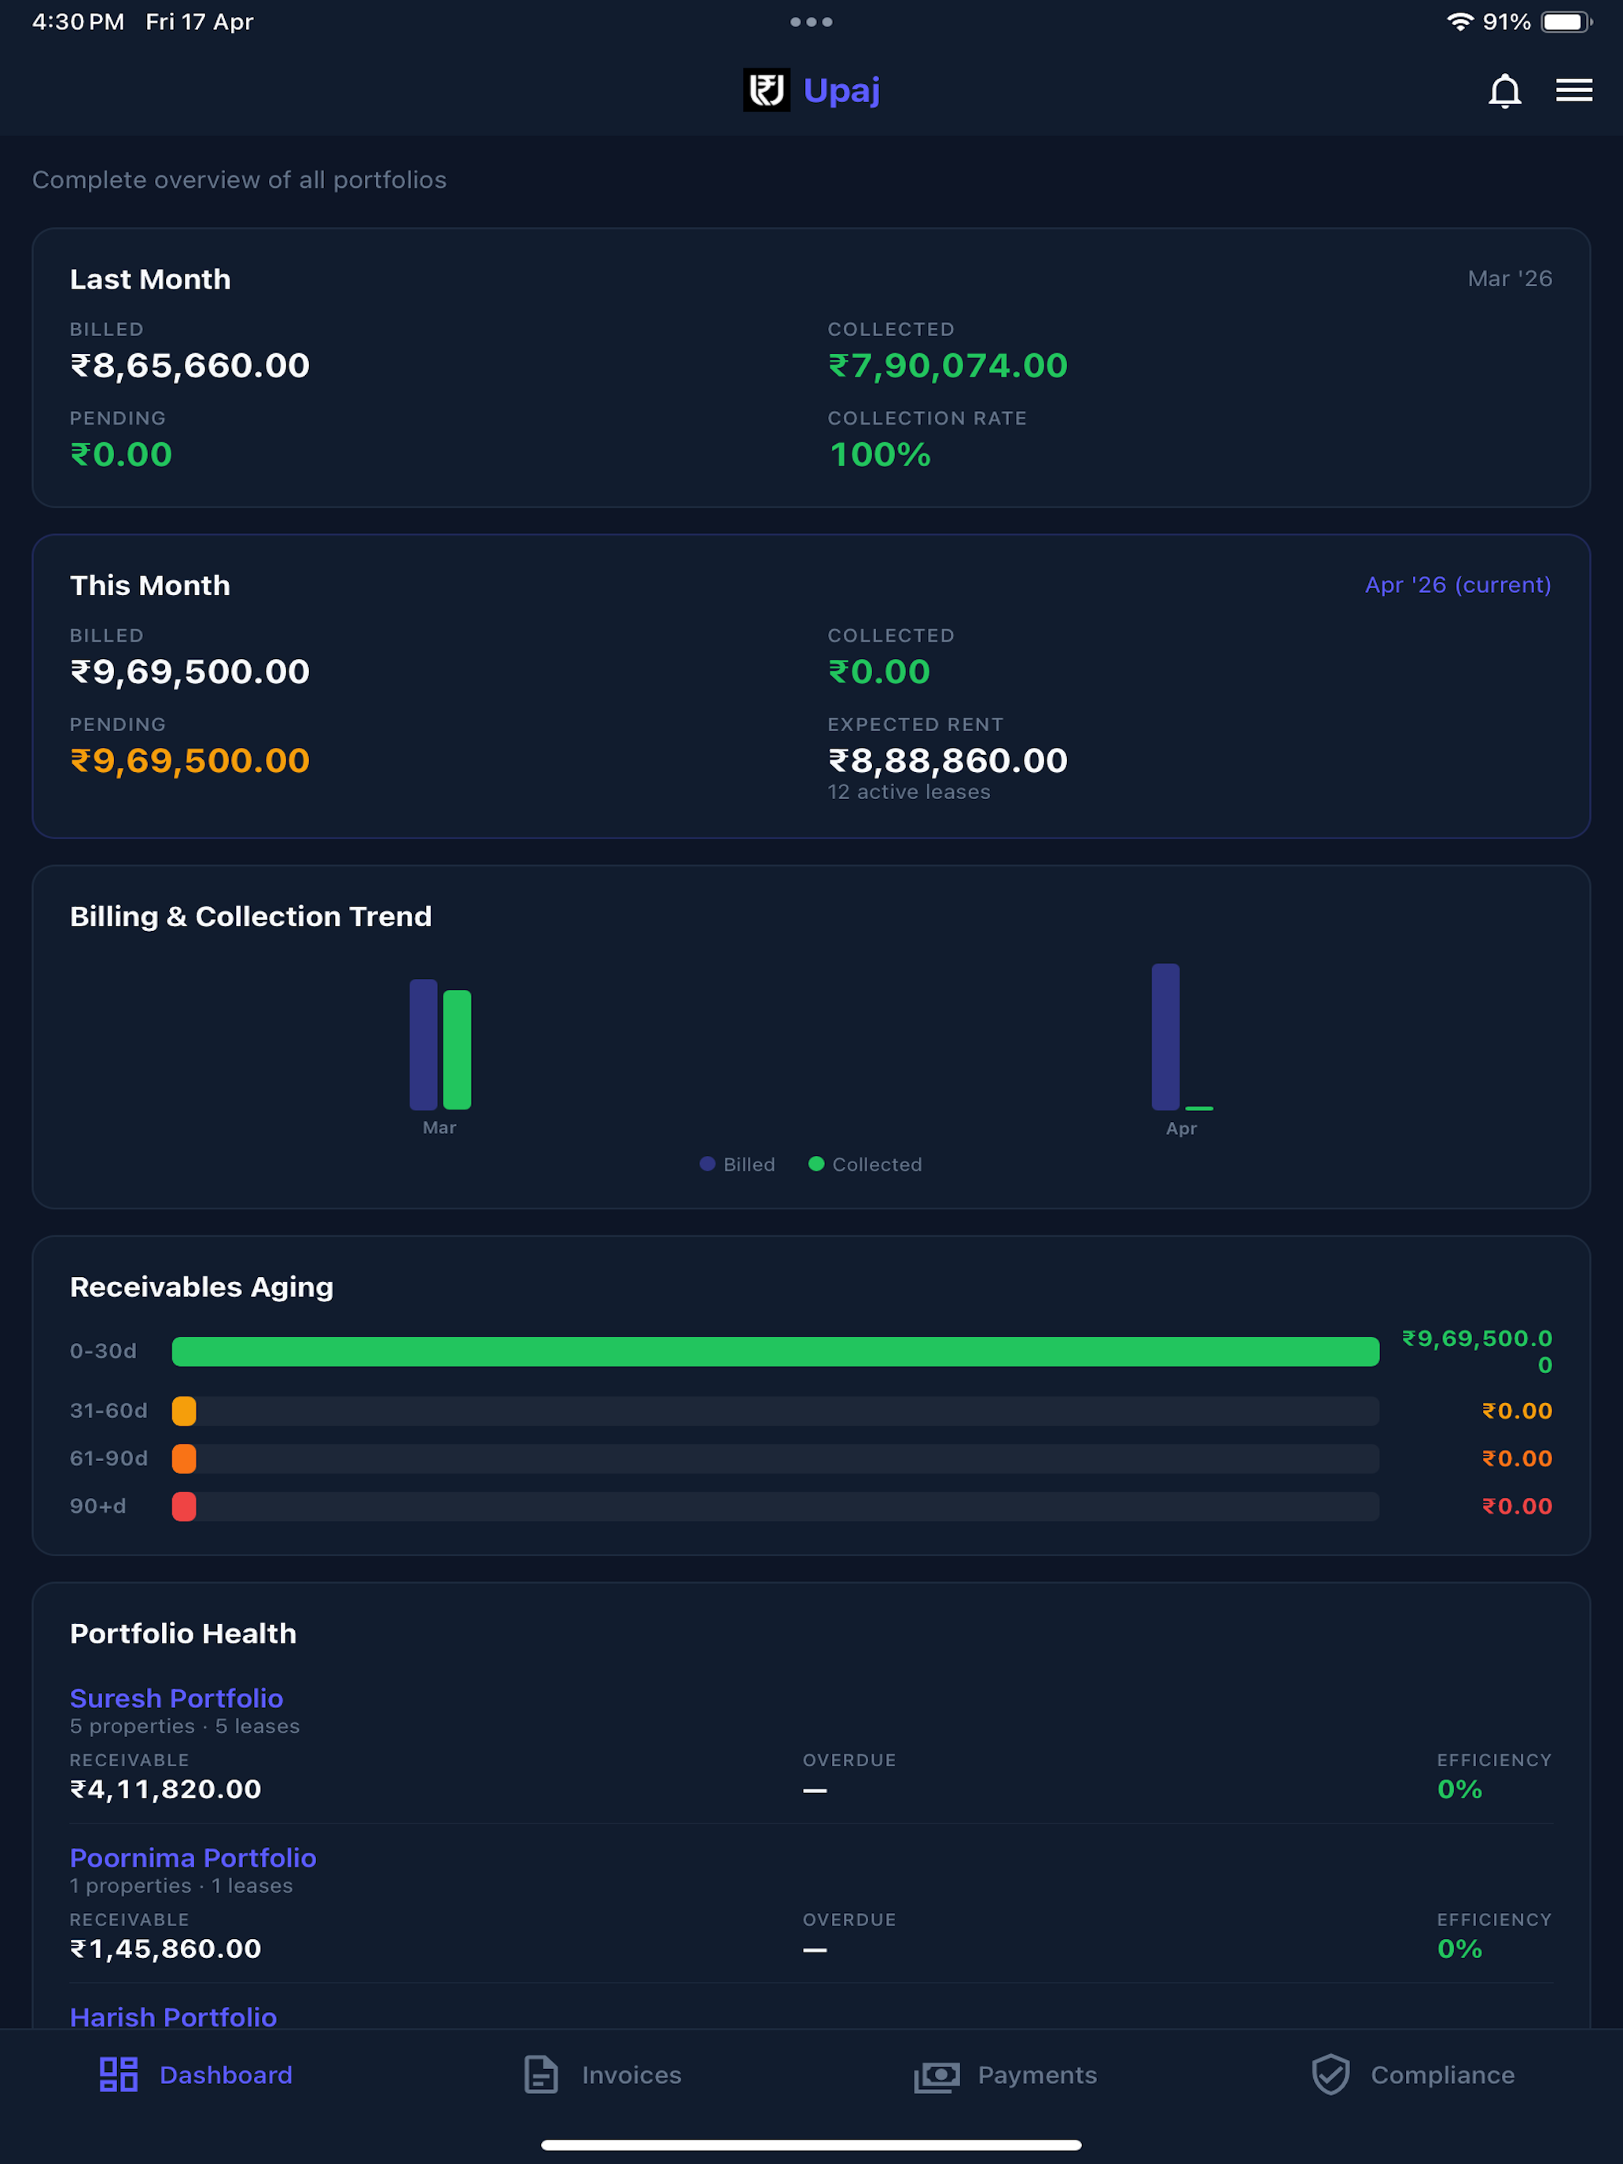Tap the Dashboard grid icon
Screen dimensions: 1623x2164
coord(119,2074)
